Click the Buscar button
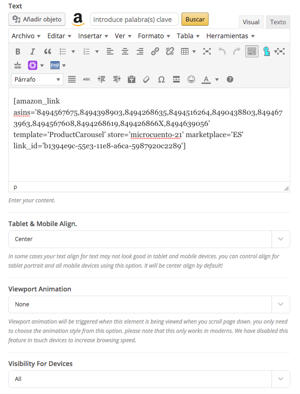Image resolution: width=300 pixels, height=394 pixels. 195,19
